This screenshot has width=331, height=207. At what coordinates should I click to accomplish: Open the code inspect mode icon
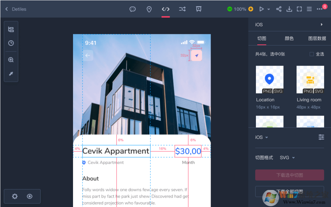pyautogui.click(x=165, y=9)
